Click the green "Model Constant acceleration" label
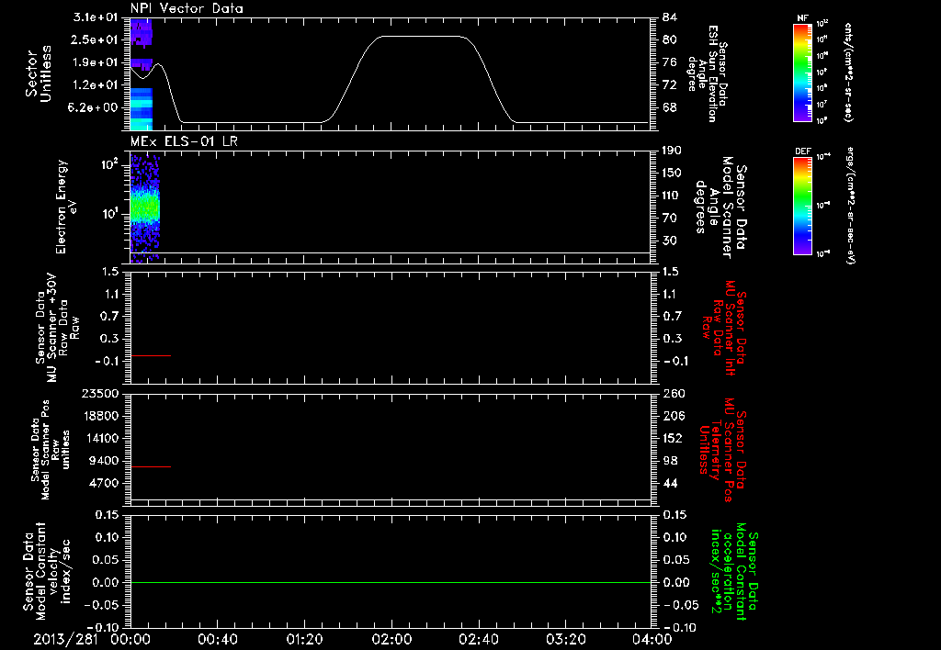The height and width of the screenshot is (650, 941). tap(734, 571)
